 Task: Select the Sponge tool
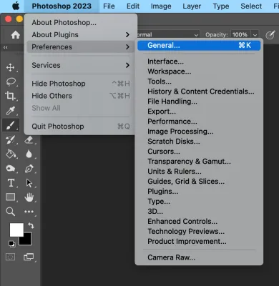(x=10, y=169)
